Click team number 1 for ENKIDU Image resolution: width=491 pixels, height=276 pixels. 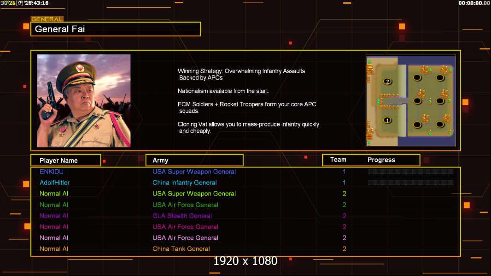pyautogui.click(x=344, y=172)
